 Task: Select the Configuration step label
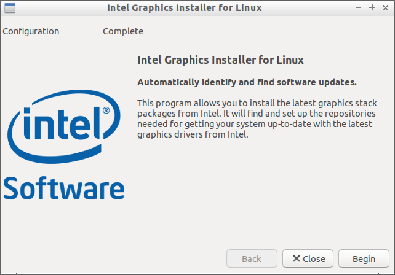[x=31, y=31]
